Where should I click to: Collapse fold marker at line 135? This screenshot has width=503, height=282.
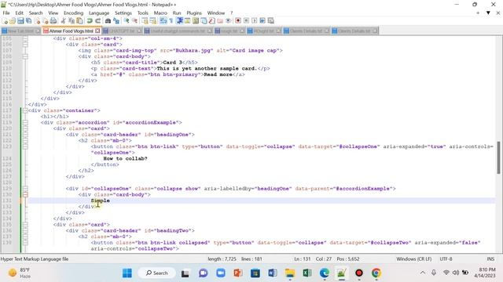click(25, 225)
